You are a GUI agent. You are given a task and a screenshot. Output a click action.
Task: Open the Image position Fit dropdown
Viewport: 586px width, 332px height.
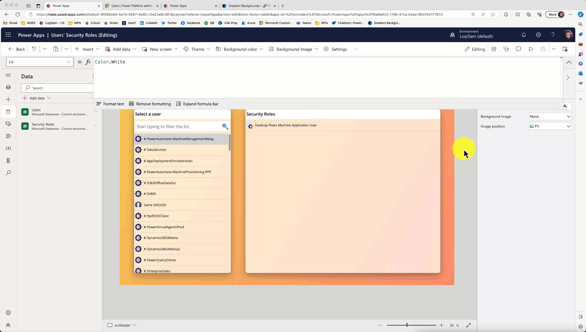[550, 126]
